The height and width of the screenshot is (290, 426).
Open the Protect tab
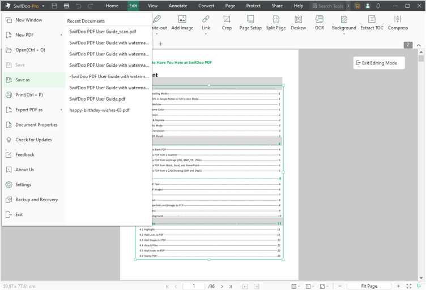tap(253, 6)
